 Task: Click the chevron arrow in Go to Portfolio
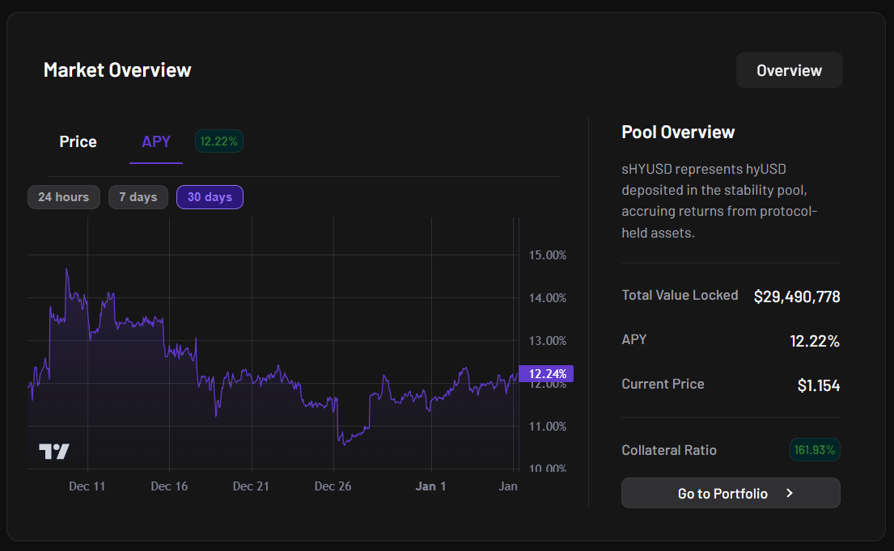pyautogui.click(x=790, y=493)
